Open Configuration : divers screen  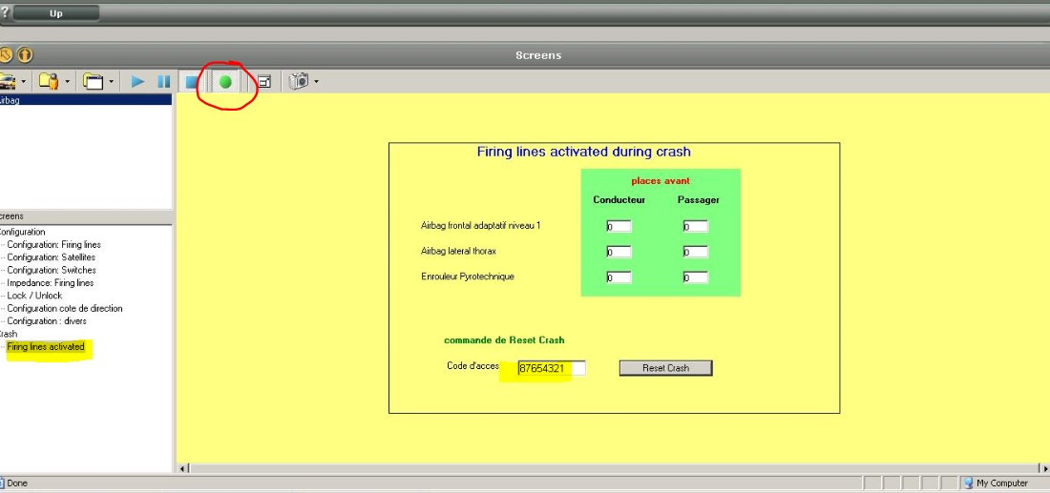47,321
